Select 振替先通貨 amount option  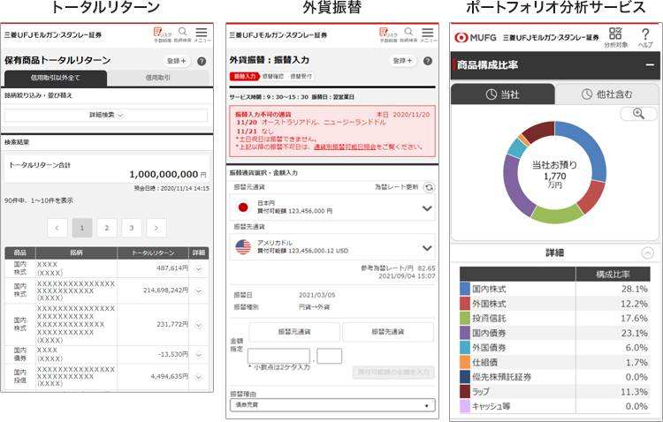pos(388,332)
